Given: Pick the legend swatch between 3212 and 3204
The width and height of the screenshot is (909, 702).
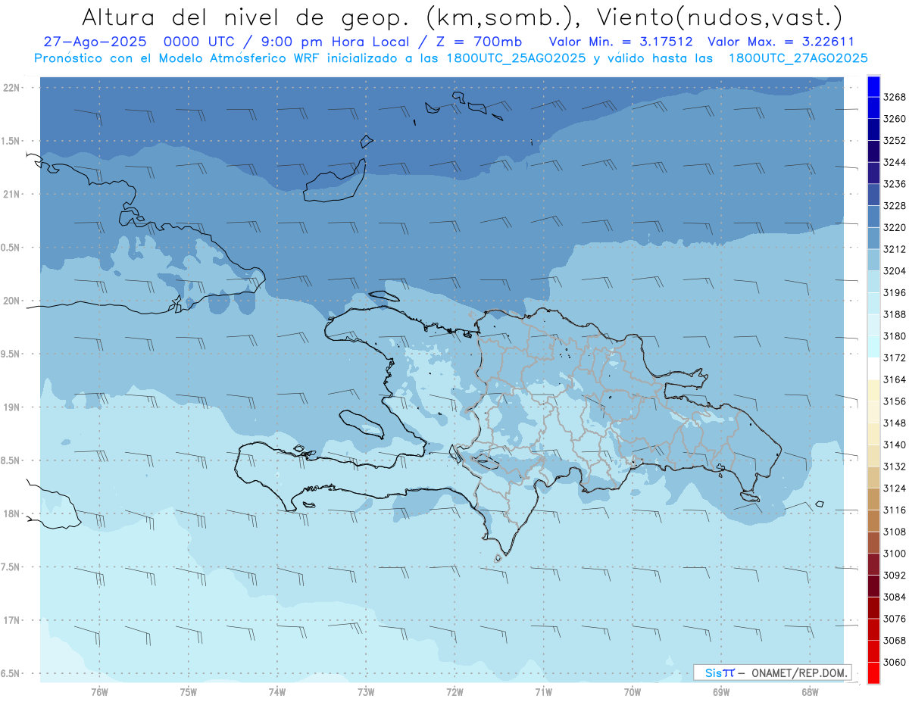Looking at the screenshot, I should [x=873, y=260].
